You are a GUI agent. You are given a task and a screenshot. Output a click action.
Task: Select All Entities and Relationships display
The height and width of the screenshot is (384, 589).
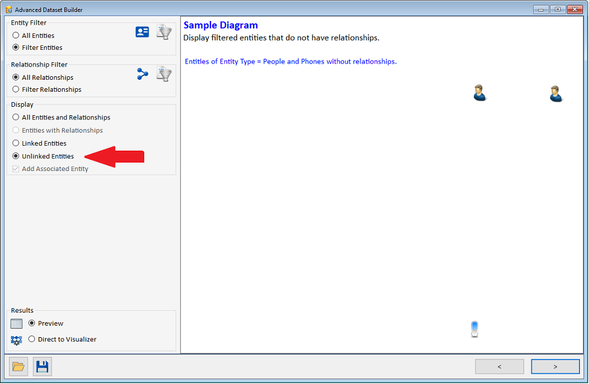coord(16,117)
